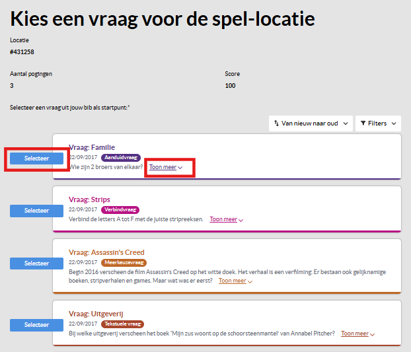411x352 pixels.
Task: Select the 'Familie' question
Action: pyautogui.click(x=37, y=158)
